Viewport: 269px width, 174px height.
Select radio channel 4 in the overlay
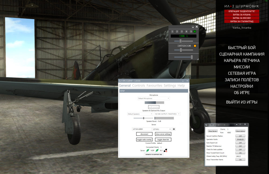pos(186,31)
